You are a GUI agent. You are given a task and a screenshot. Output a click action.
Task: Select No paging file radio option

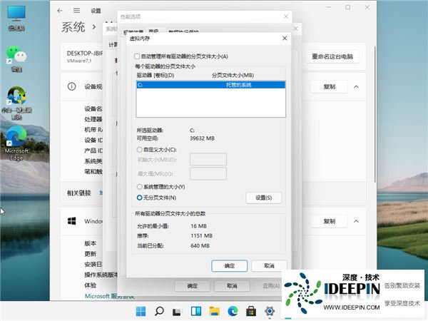[x=140, y=198]
